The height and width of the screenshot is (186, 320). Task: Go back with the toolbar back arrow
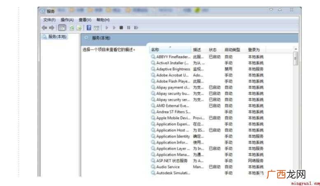click(44, 28)
